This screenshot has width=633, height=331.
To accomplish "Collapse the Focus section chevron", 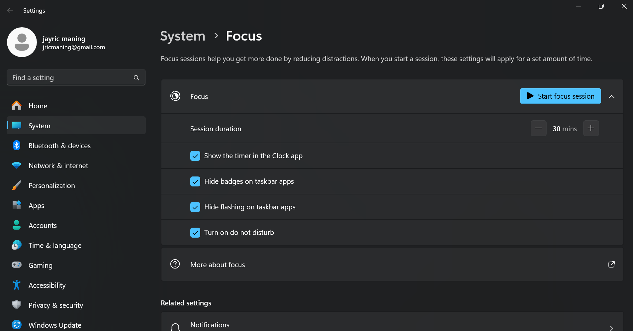I will [611, 96].
